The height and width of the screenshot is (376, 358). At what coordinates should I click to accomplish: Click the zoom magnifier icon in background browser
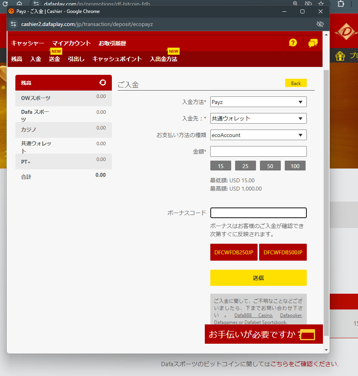tap(295, 4)
